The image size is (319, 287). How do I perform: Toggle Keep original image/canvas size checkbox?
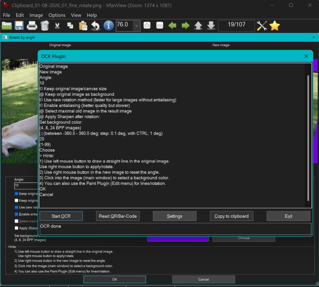click(17, 193)
